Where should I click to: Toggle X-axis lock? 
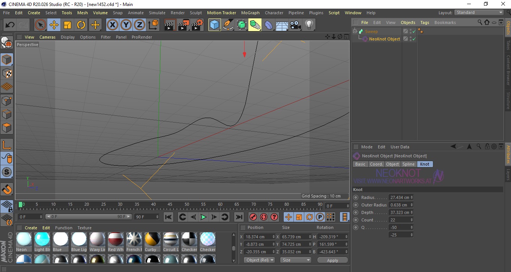tap(112, 25)
